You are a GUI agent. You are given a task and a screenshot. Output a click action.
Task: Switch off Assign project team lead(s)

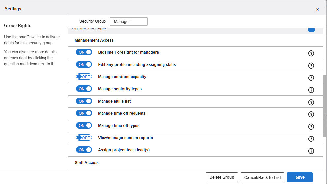[x=84, y=150]
